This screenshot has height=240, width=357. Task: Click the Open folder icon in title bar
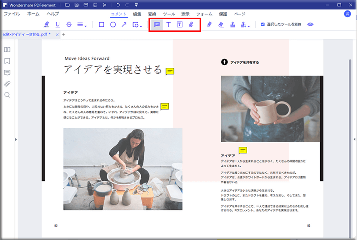(x=67, y=5)
